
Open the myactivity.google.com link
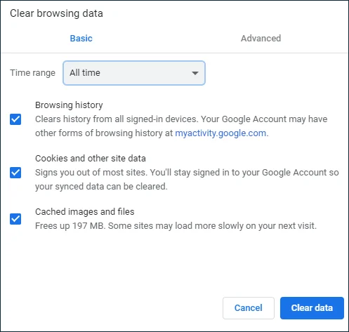click(220, 133)
